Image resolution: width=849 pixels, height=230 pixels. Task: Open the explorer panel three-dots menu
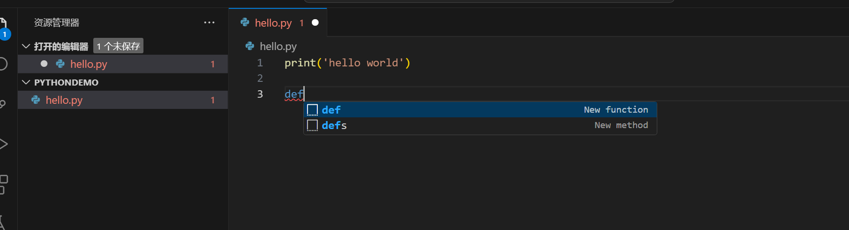pyautogui.click(x=209, y=22)
